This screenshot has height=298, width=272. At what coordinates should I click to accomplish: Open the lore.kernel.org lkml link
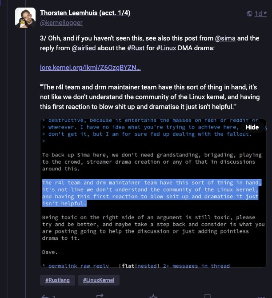tap(90, 68)
